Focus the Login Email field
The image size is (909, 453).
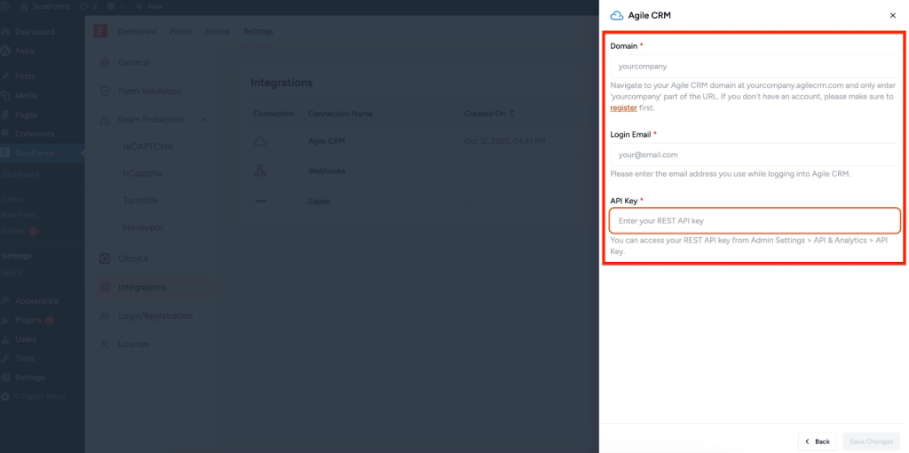pos(755,155)
